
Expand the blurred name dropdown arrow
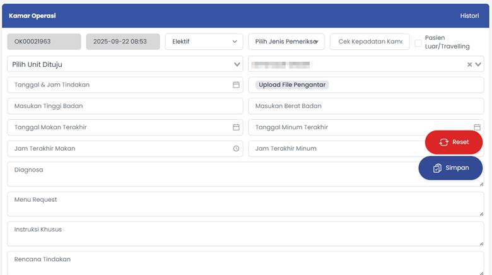pos(478,64)
